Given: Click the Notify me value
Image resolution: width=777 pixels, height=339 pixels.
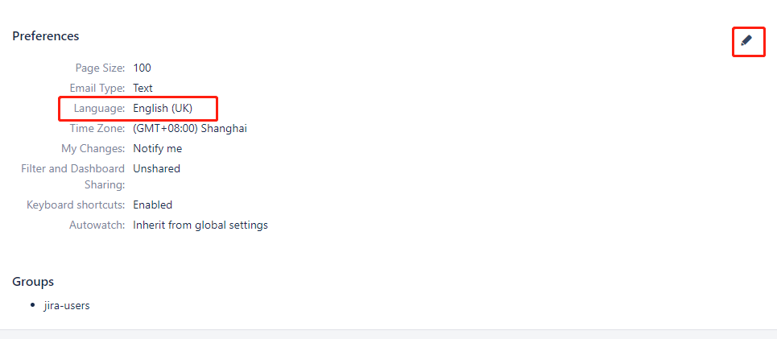Looking at the screenshot, I should point(158,149).
